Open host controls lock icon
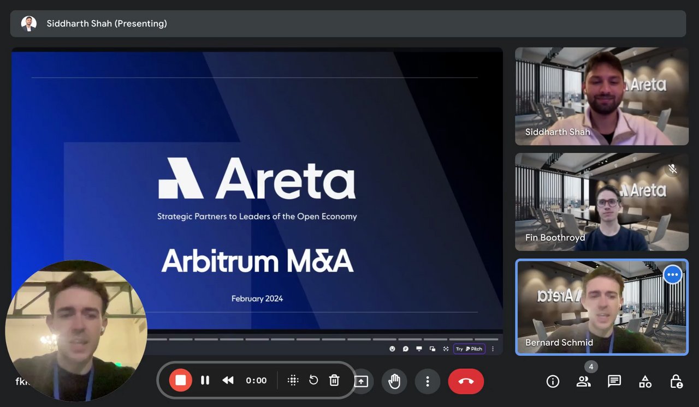Viewport: 699px width, 407px height. [676, 381]
